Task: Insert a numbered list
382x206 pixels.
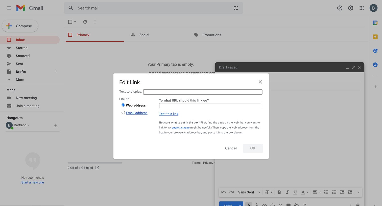Action: (326, 192)
